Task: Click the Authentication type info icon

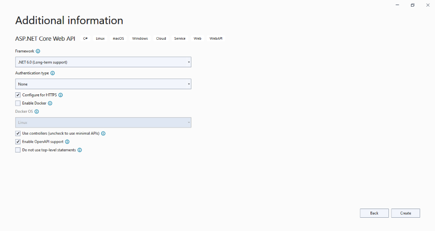Action: click(x=53, y=73)
